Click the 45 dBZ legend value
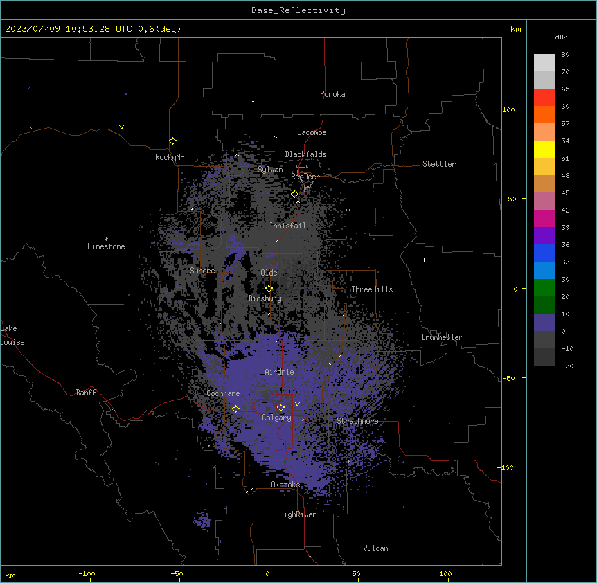This screenshot has height=583, width=597. click(565, 192)
